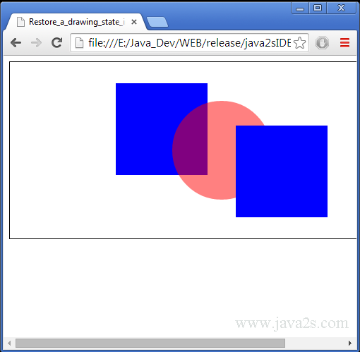
Task: Bookmark page with the star icon
Action: [300, 43]
